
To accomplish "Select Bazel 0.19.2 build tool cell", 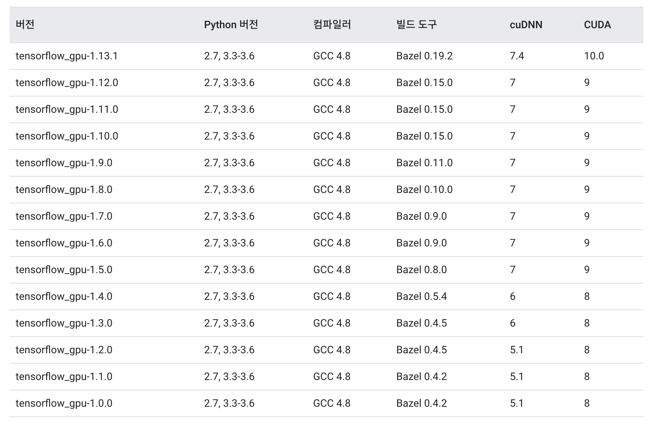I will 424,56.
